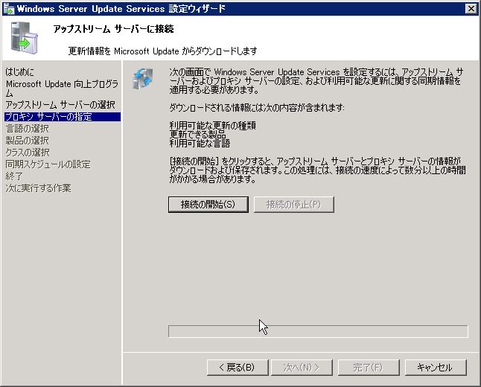Select 終了 step in sidebar
481x387 pixels.
click(14, 176)
